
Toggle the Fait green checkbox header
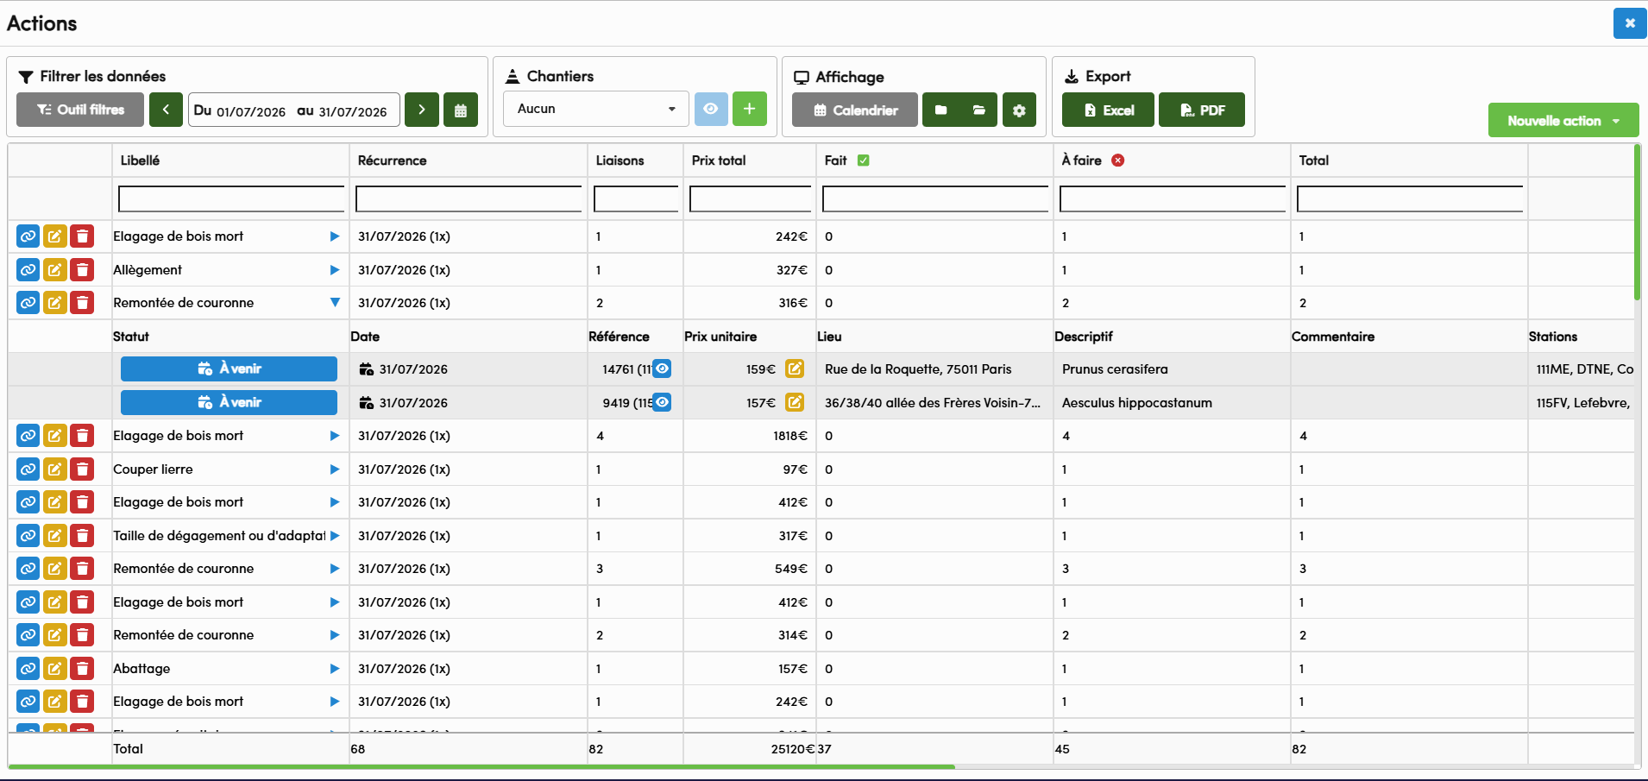click(x=864, y=161)
